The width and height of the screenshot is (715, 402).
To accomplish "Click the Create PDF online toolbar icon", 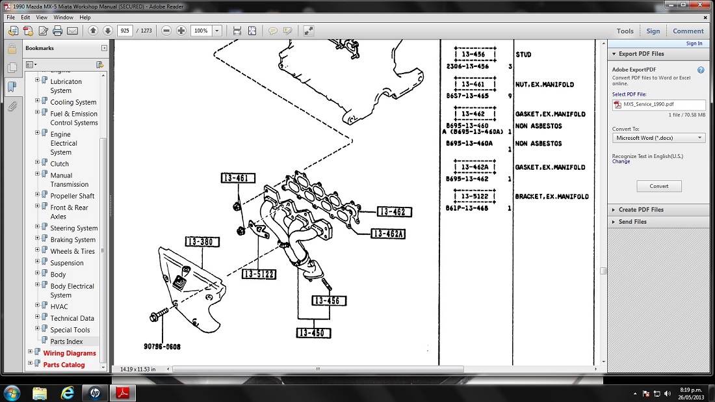I will [13, 31].
